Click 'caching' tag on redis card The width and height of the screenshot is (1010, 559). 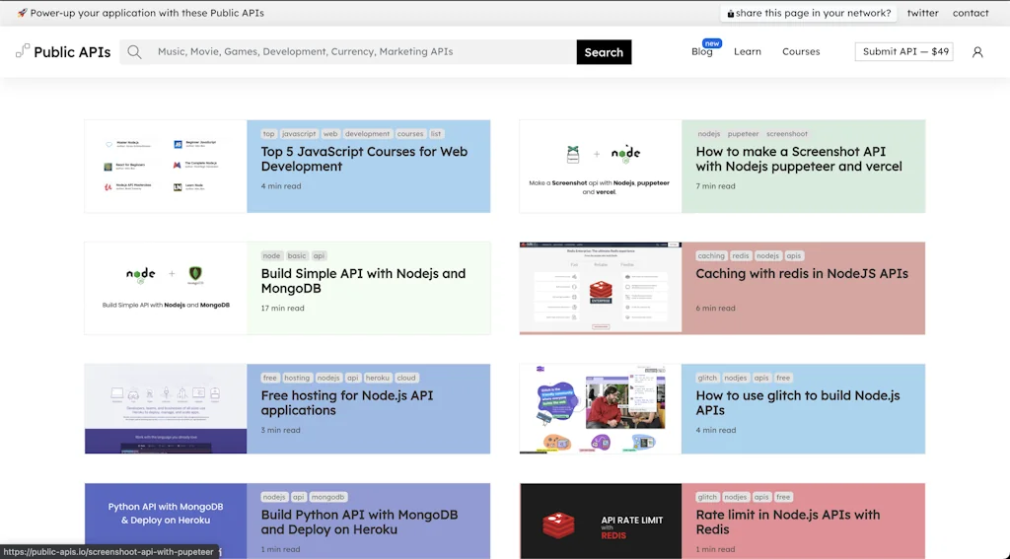coord(711,255)
